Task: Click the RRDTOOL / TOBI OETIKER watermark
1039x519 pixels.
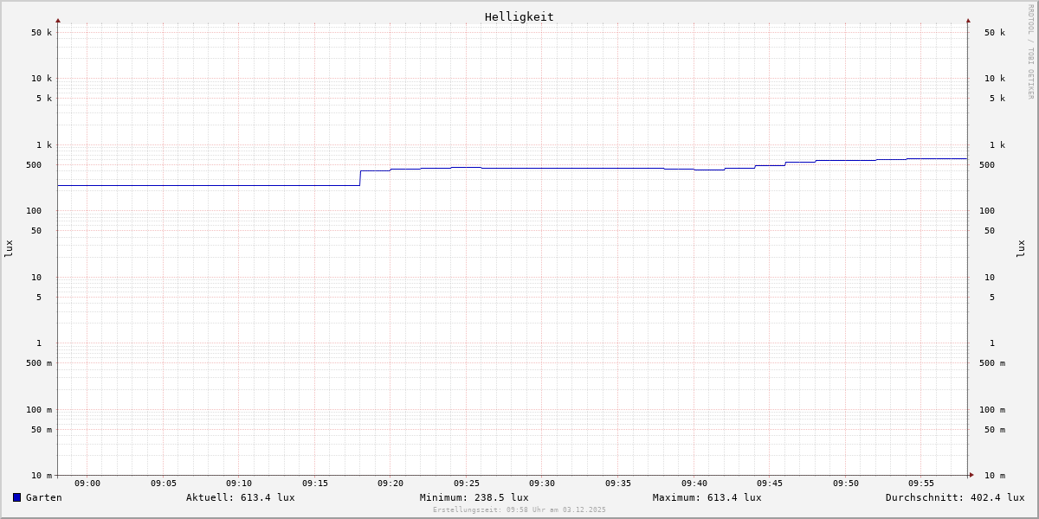Action: point(1030,51)
